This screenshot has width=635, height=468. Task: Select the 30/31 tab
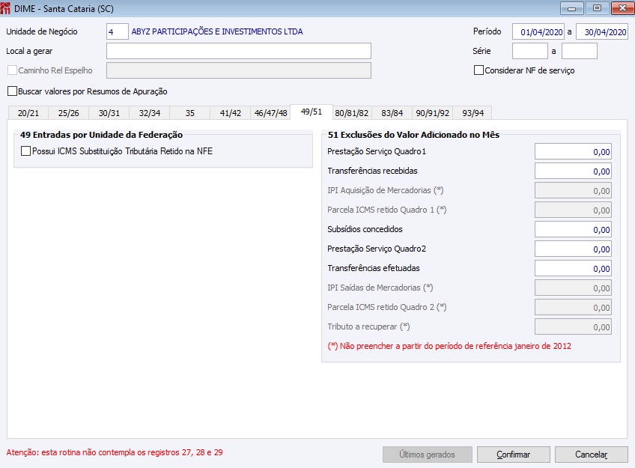109,113
